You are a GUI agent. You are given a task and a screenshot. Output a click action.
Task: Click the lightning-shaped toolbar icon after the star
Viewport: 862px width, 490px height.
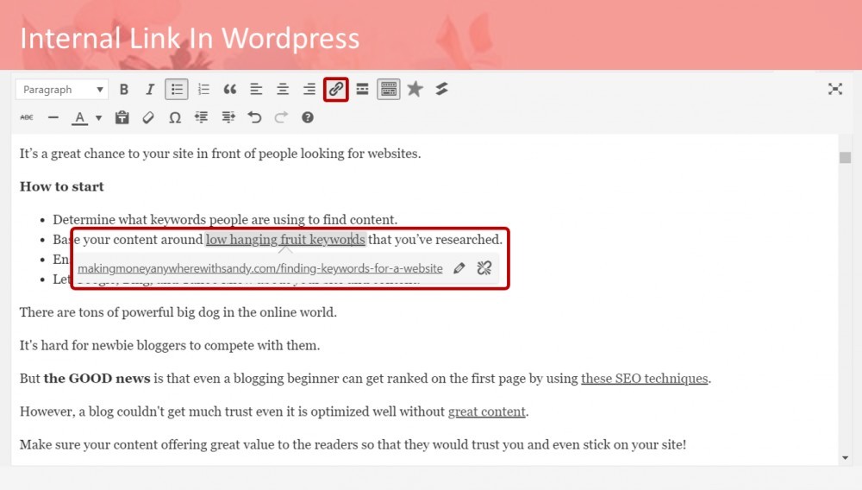[441, 89]
